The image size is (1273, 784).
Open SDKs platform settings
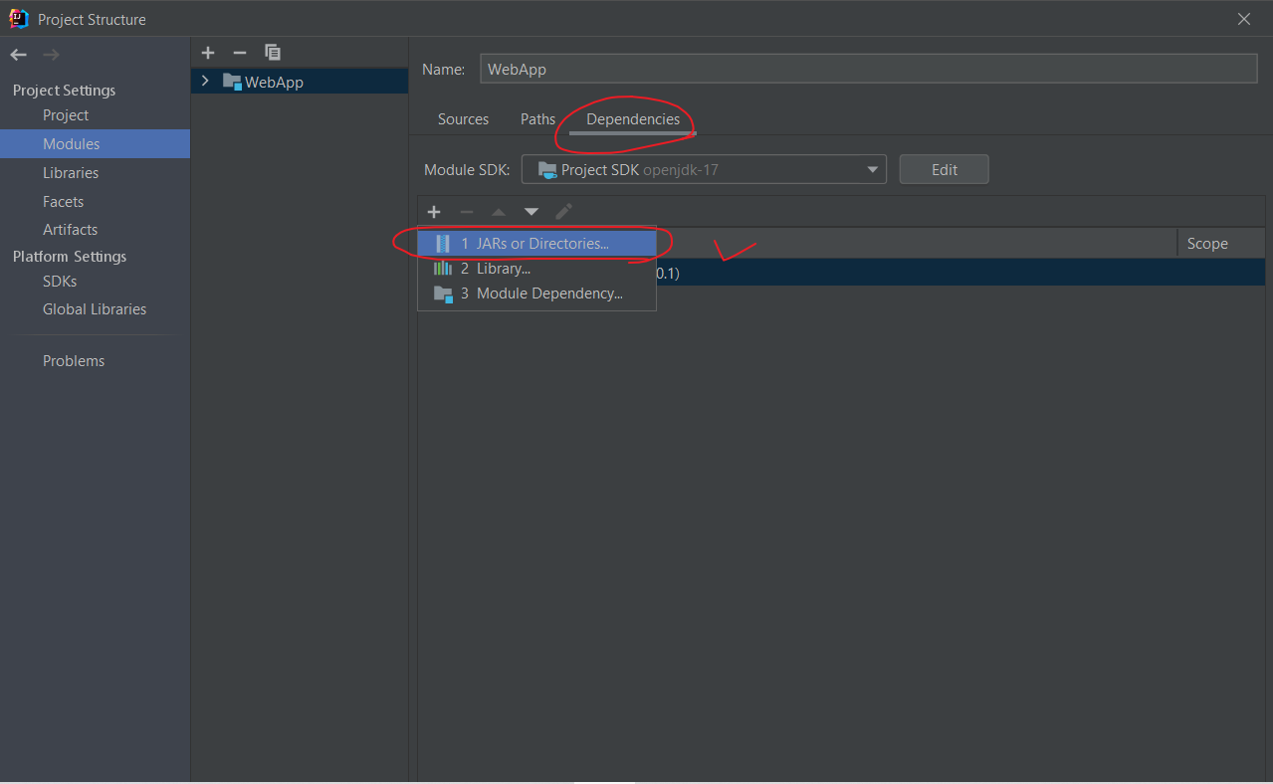tap(60, 281)
